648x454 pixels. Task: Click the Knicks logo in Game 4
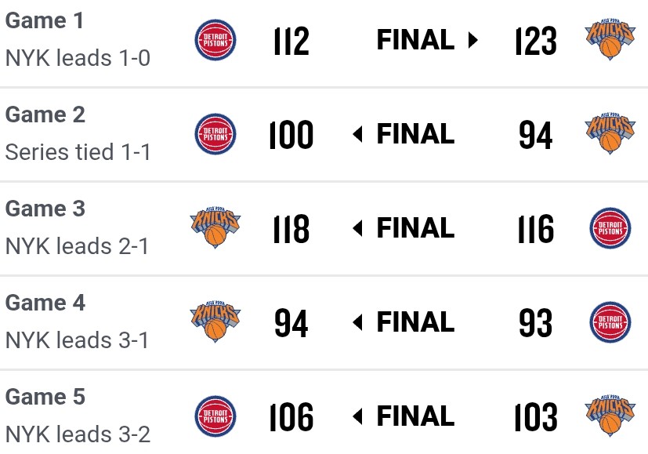click(x=215, y=322)
